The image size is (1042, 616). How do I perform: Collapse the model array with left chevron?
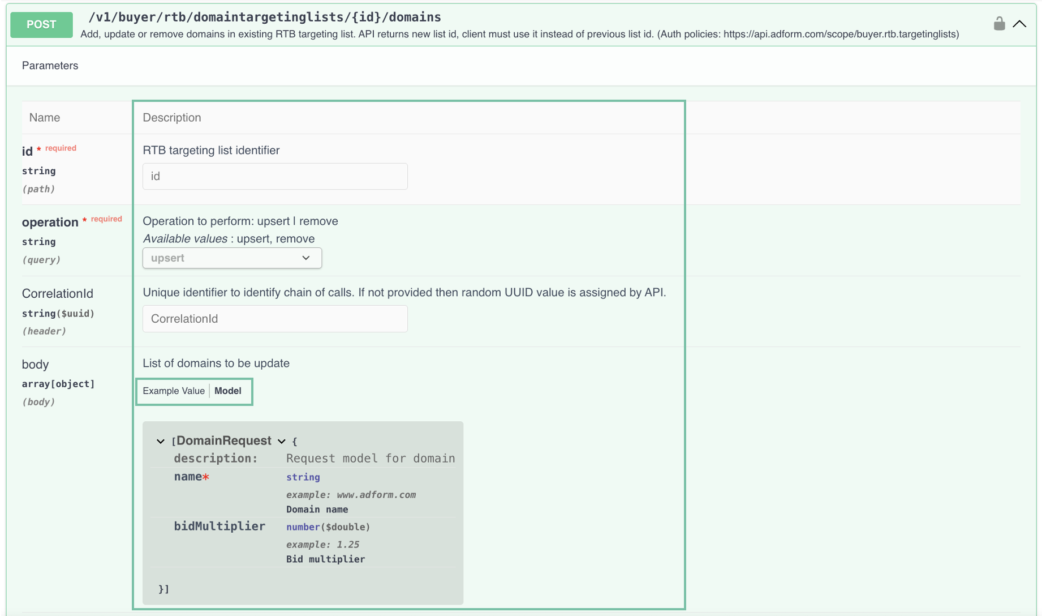(x=161, y=441)
